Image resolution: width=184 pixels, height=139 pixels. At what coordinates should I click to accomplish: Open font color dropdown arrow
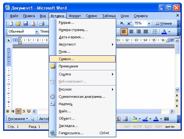coord(169,32)
